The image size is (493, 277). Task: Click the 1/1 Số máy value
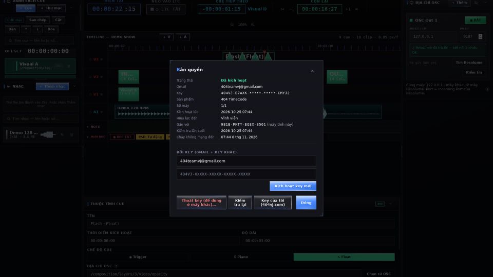point(223,106)
